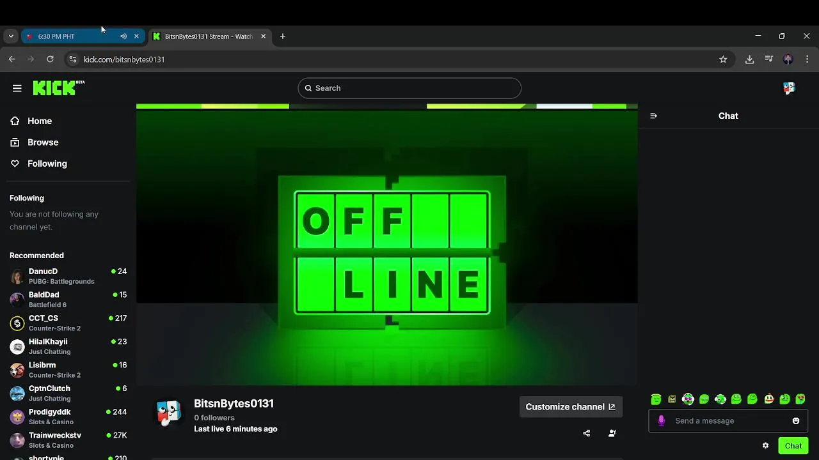Share the channel via share icon
819x460 pixels.
point(587,433)
